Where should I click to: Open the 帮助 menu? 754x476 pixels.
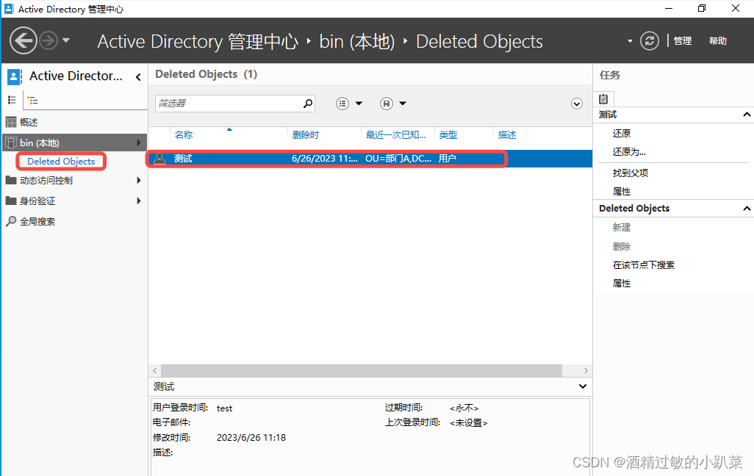[x=717, y=41]
